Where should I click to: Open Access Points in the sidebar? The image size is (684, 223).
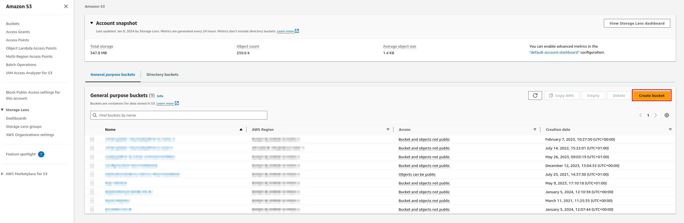pyautogui.click(x=18, y=40)
